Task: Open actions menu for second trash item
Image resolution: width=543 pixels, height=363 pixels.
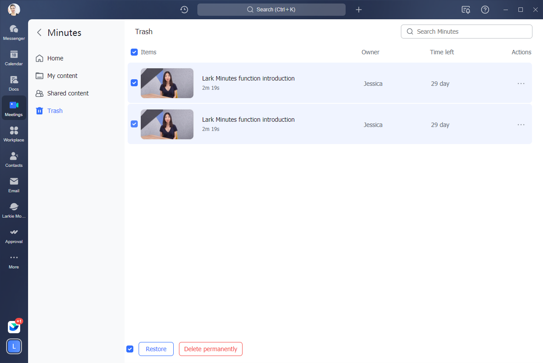Action: [521, 125]
